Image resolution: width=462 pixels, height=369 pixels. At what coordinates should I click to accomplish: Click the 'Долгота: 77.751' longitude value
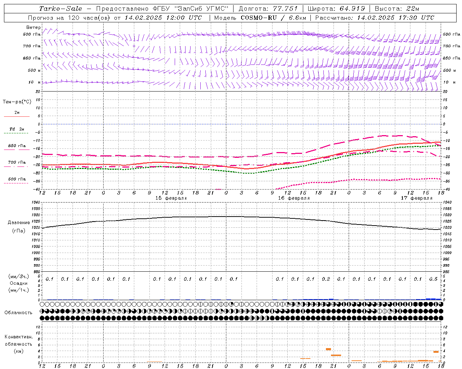coord(268,9)
